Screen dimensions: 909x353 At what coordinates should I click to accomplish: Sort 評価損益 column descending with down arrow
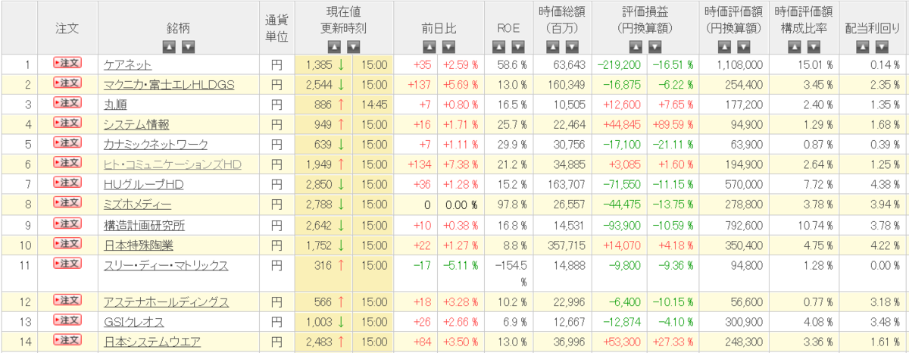[x=656, y=46]
